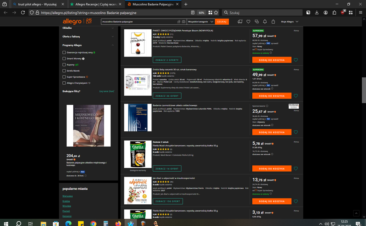The width and height of the screenshot is (366, 226).
Task: Open Firefox downloads arrow
Action: tap(317, 12)
